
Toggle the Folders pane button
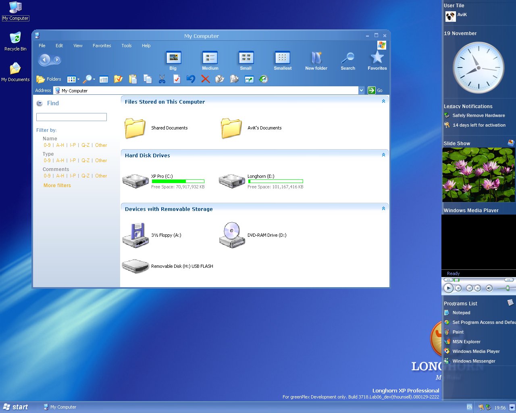click(49, 79)
